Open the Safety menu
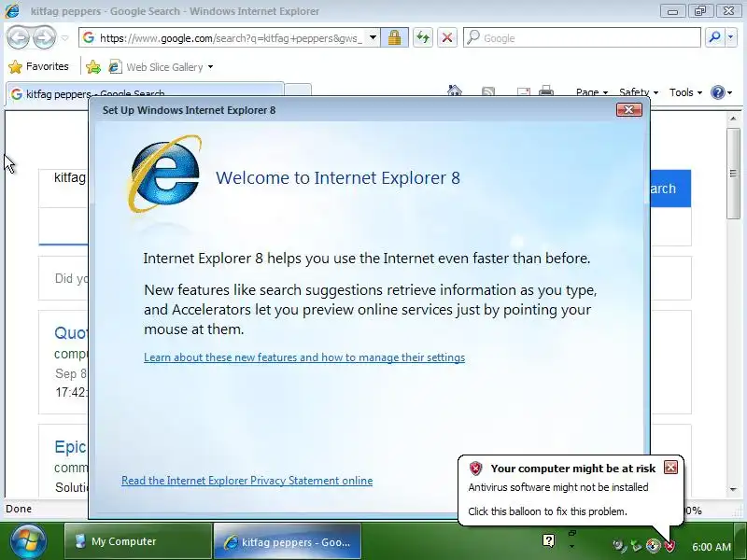 [x=639, y=92]
